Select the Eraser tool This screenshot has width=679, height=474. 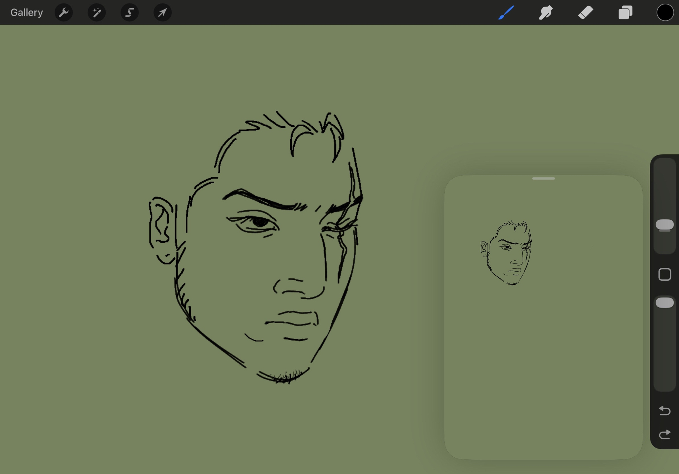tap(586, 13)
